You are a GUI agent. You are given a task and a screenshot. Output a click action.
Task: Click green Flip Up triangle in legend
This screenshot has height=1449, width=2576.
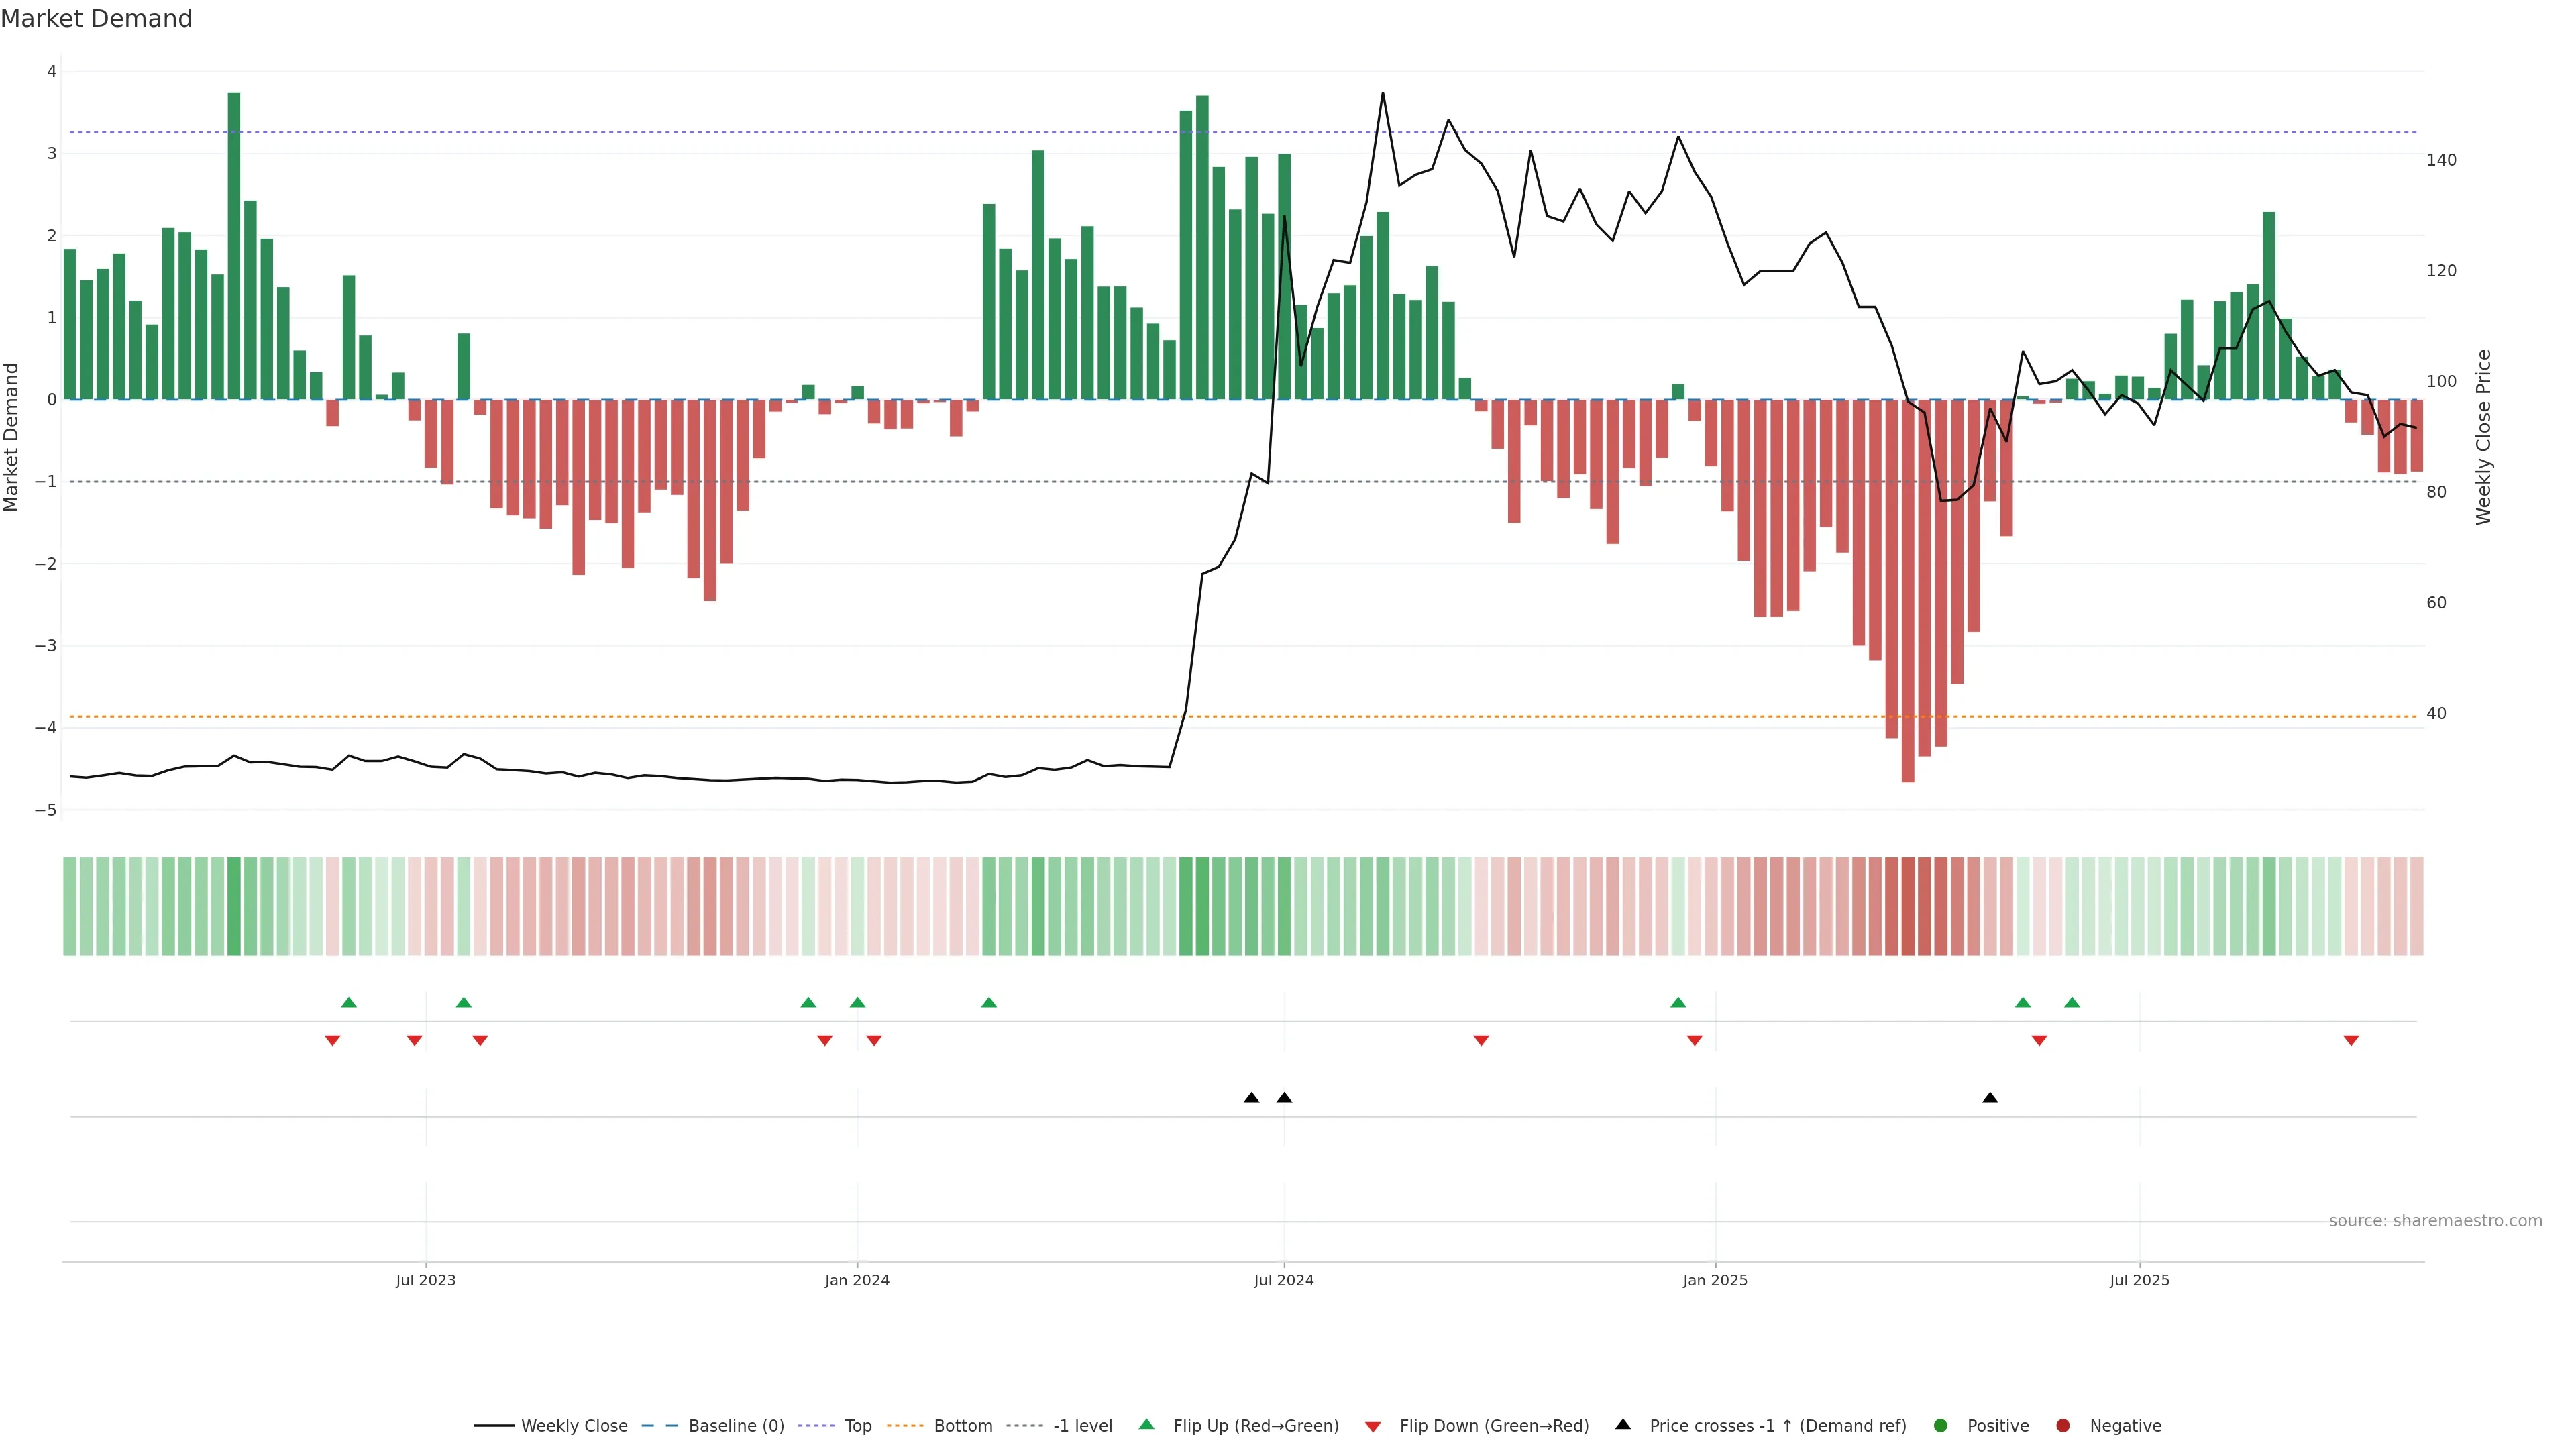pyautogui.click(x=1146, y=1424)
